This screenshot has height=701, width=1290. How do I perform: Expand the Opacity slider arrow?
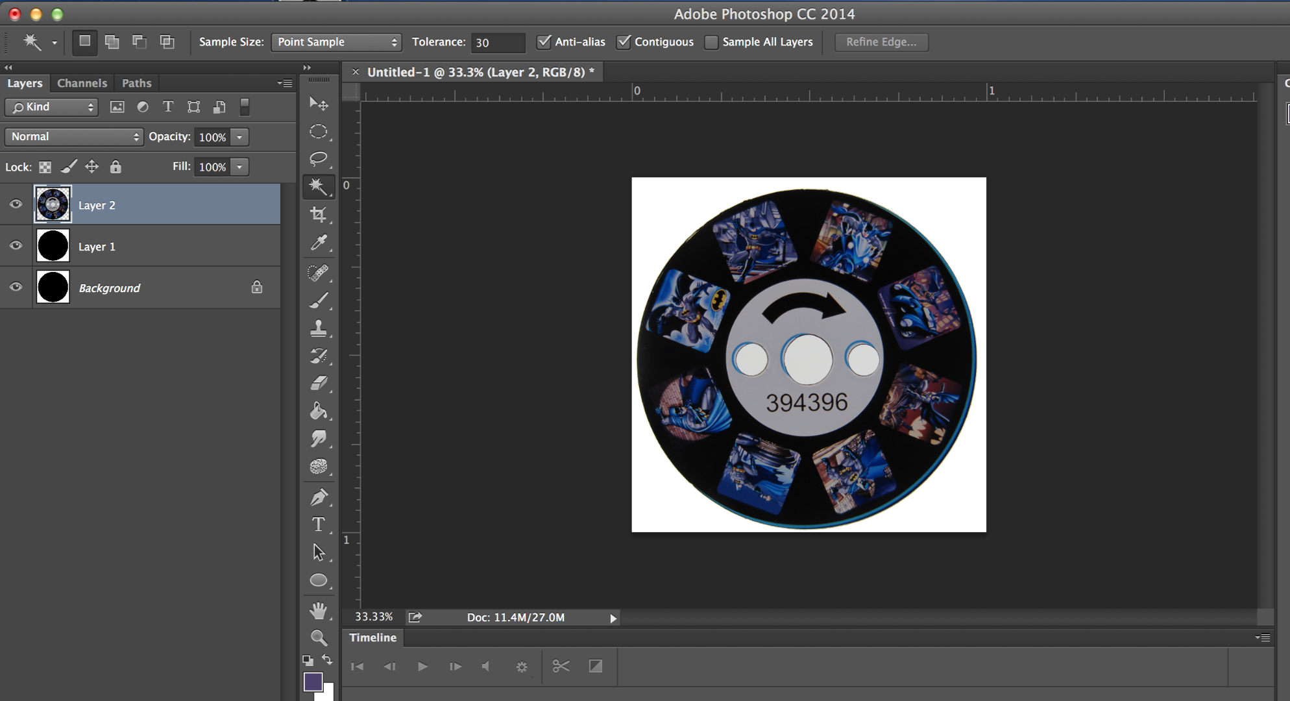[239, 137]
